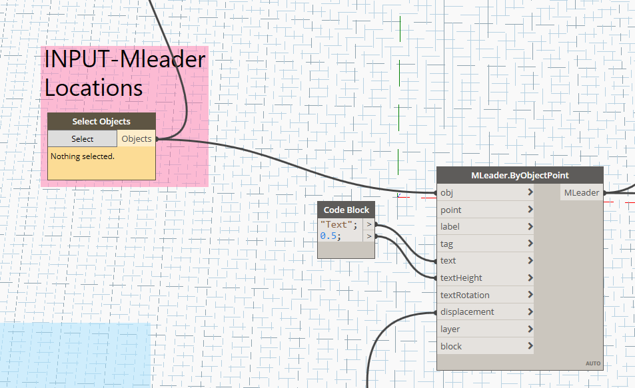Screen dimensions: 635x388
Task: Select the Code Block node header
Action: (346, 210)
